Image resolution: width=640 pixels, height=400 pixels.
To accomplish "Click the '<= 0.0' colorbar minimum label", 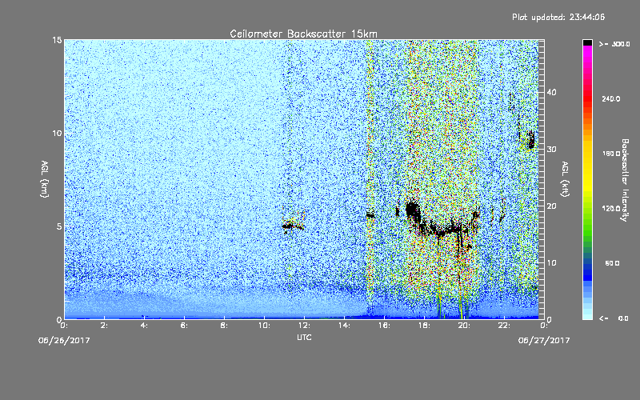I will [x=614, y=318].
